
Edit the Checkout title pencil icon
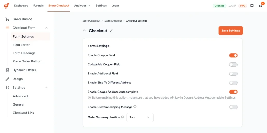click(x=111, y=31)
